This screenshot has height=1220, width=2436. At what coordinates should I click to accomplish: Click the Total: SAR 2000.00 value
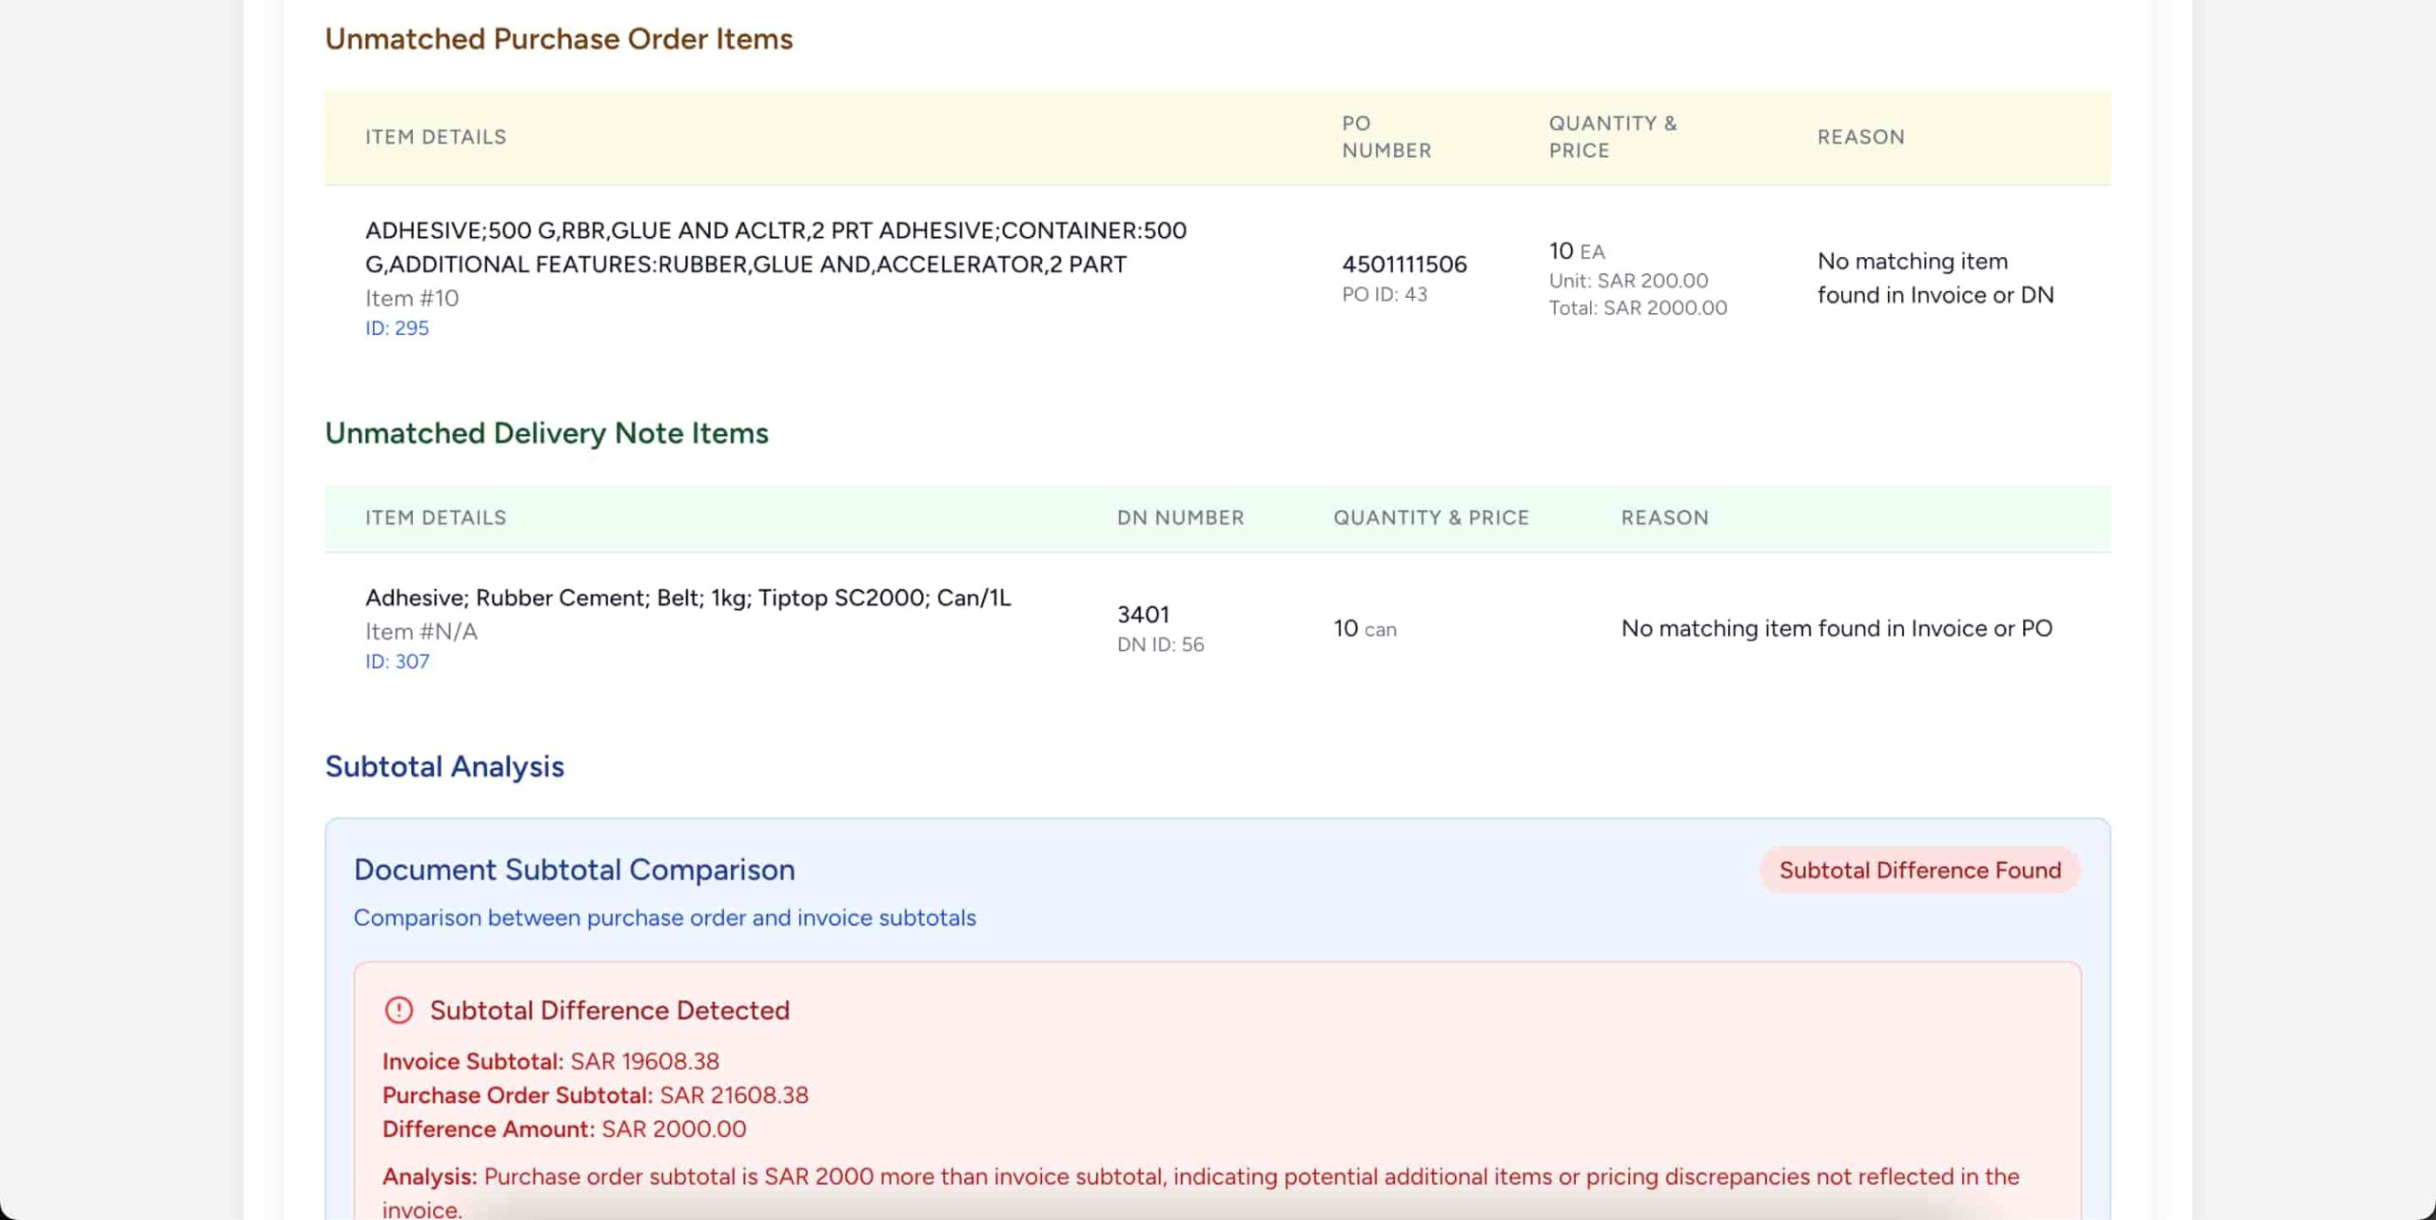click(1638, 307)
